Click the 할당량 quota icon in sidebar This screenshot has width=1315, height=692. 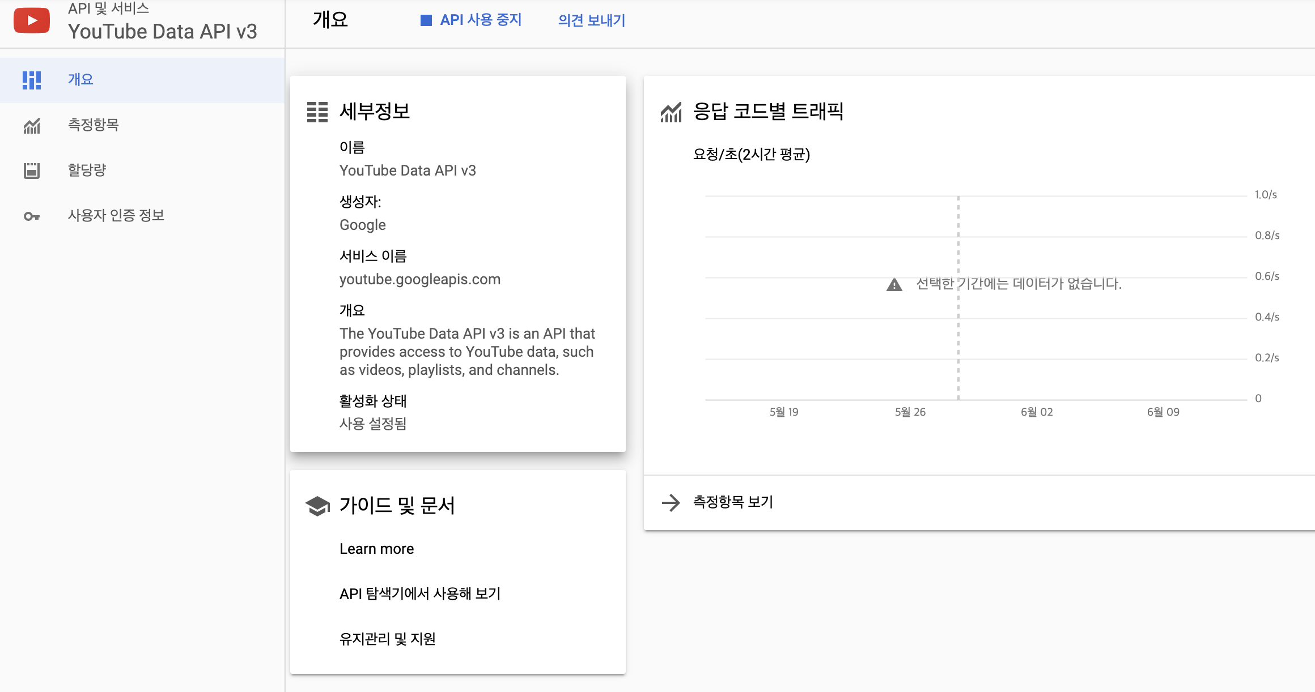[x=32, y=170]
